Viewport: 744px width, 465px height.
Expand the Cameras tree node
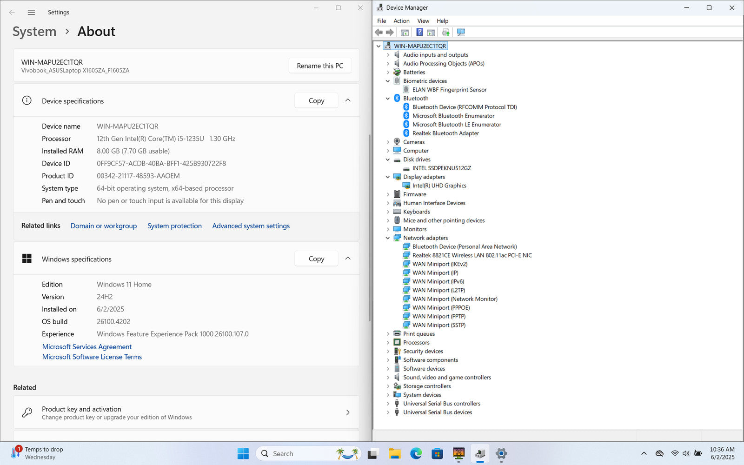[388, 142]
